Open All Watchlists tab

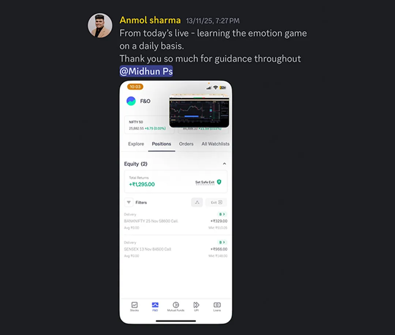(x=215, y=144)
